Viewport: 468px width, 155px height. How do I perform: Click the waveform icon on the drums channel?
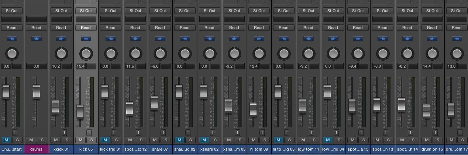(x=36, y=39)
